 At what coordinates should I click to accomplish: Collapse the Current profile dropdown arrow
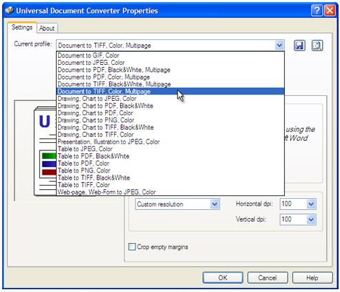click(279, 46)
